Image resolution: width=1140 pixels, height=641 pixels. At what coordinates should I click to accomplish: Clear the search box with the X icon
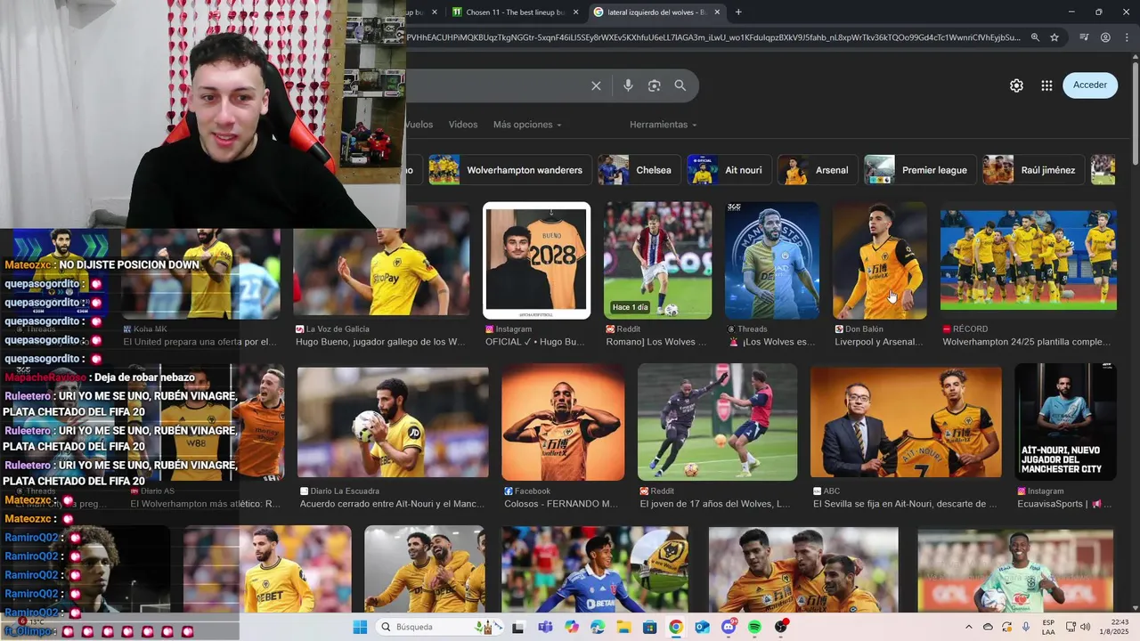(x=596, y=85)
